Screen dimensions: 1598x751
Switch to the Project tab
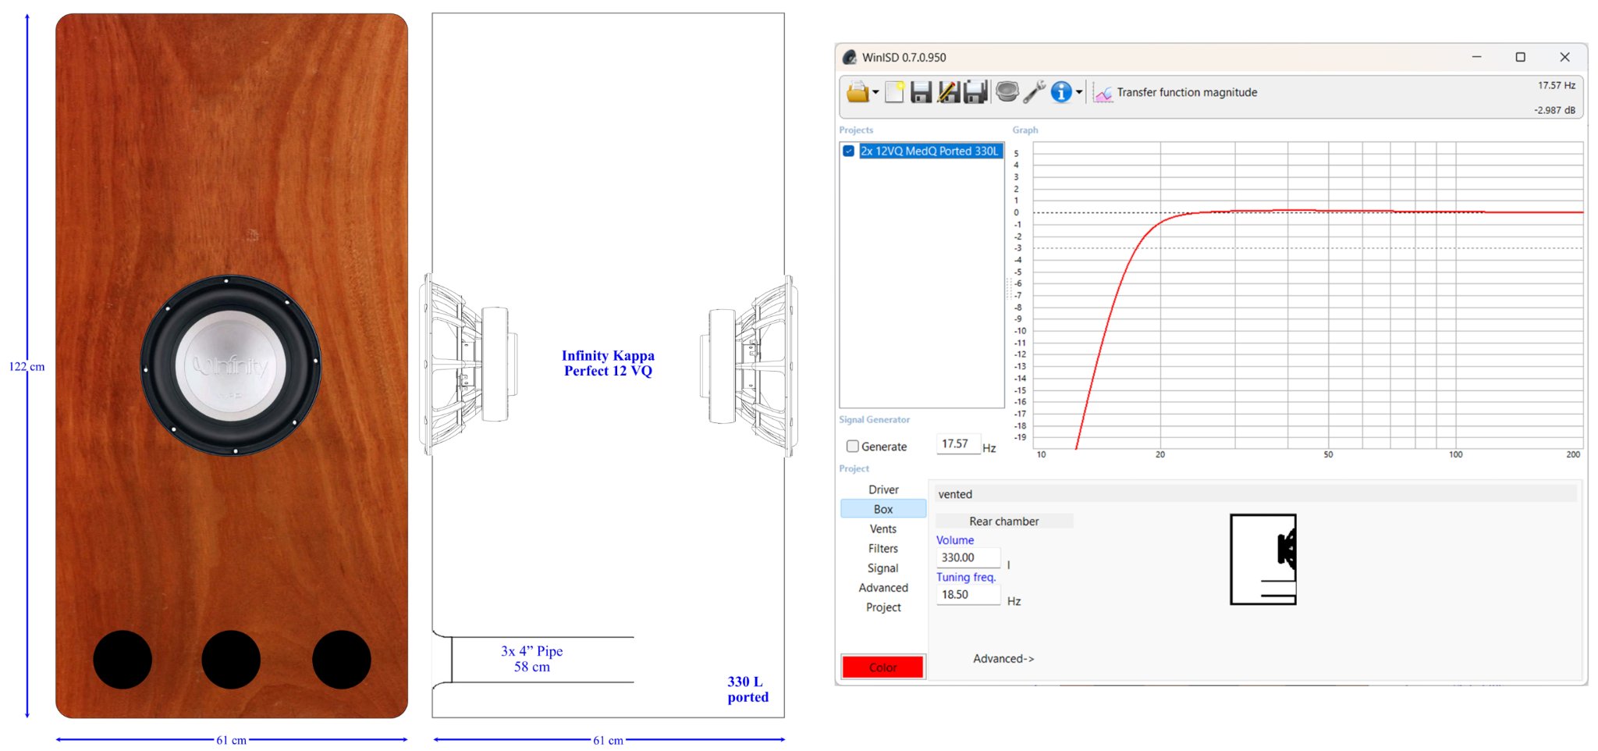pos(883,607)
